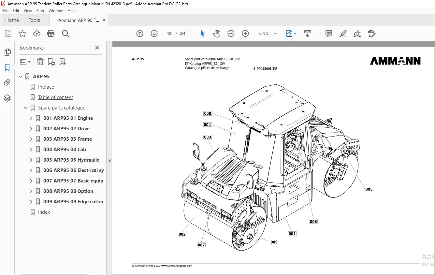Collapse the Spare parts catalogue bookmark
The width and height of the screenshot is (435, 275).
[x=26, y=108]
